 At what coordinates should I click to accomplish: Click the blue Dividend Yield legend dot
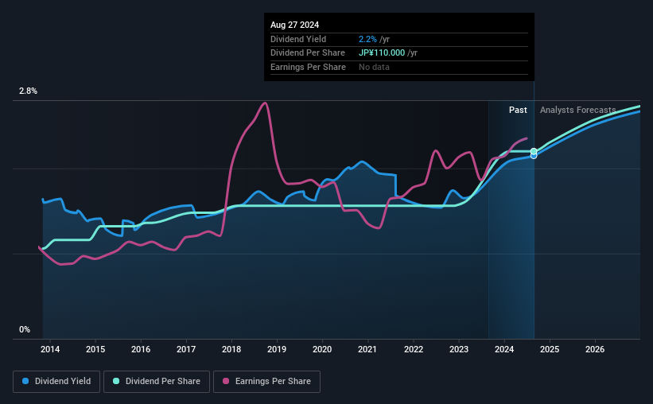[x=25, y=381]
